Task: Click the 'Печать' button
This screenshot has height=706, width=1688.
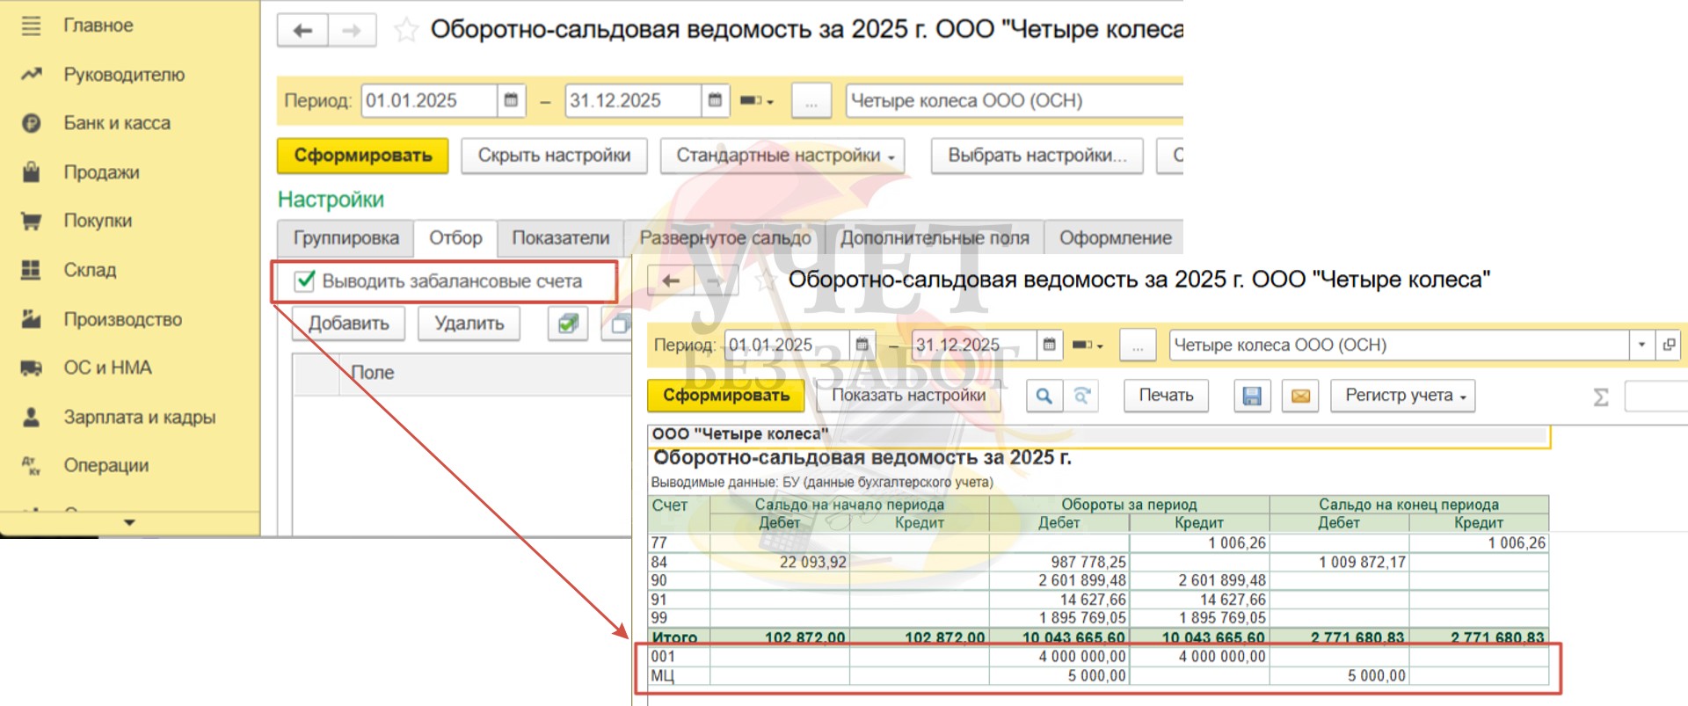Action: [1166, 396]
